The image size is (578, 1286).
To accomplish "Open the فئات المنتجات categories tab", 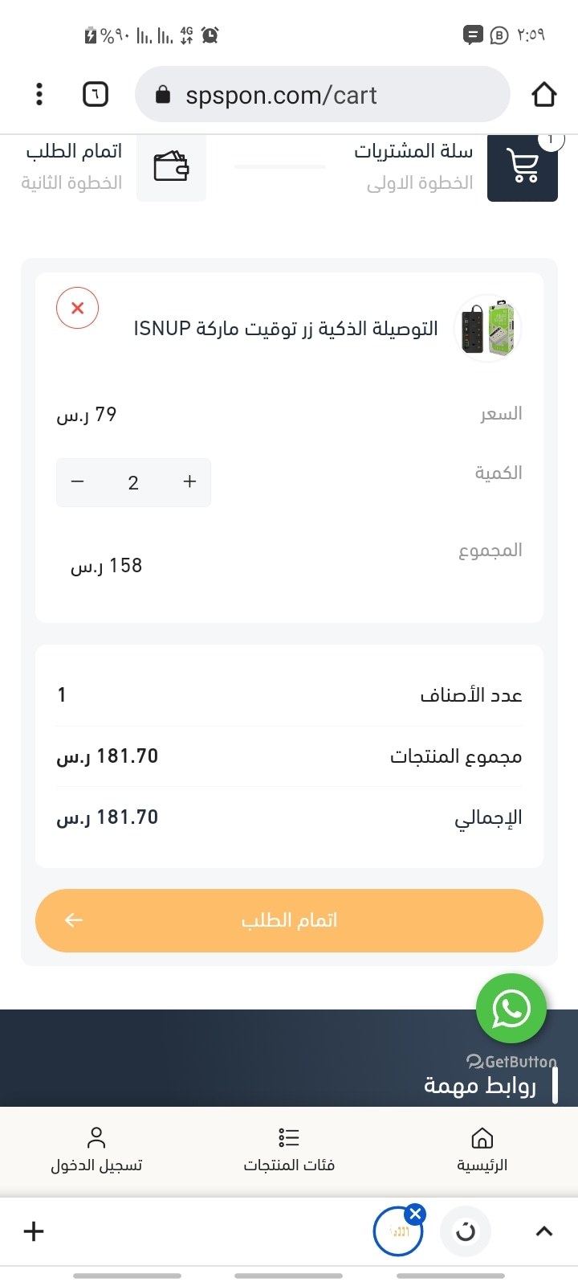I will [x=289, y=1149].
